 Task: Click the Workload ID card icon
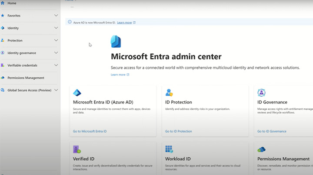coord(169,149)
